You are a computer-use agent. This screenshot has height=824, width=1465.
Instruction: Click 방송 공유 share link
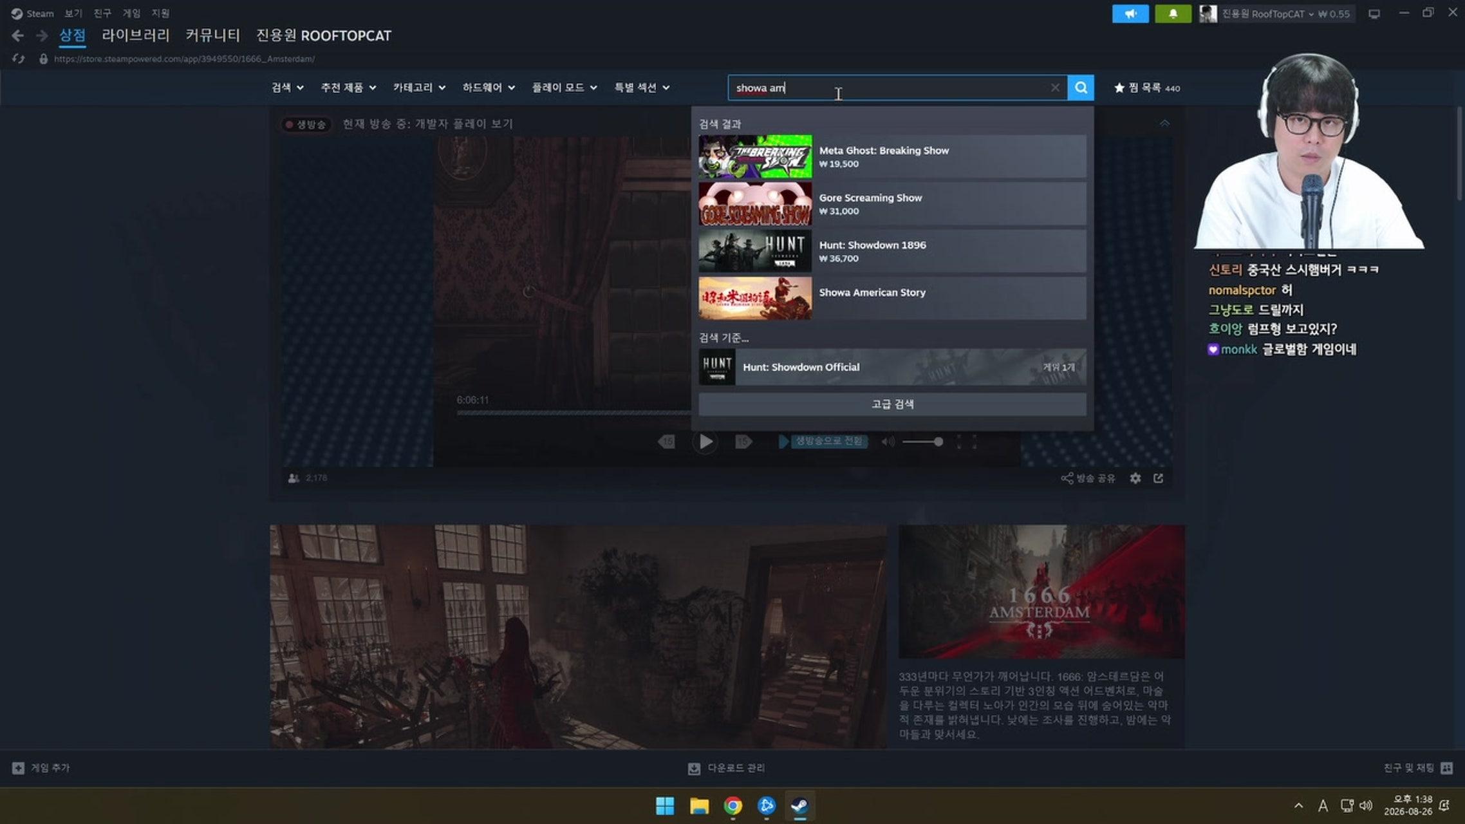click(1088, 478)
